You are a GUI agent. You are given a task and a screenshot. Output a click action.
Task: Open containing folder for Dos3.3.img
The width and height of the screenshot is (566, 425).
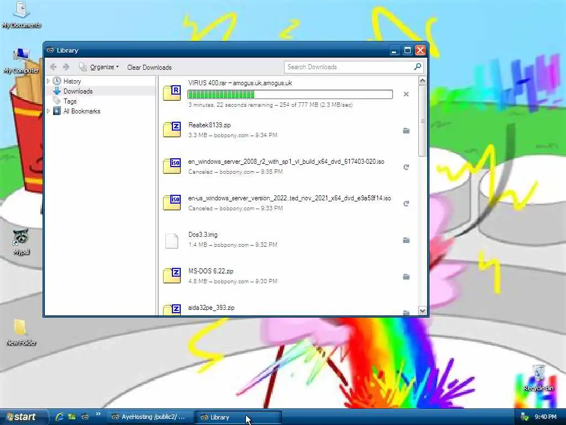coord(406,240)
